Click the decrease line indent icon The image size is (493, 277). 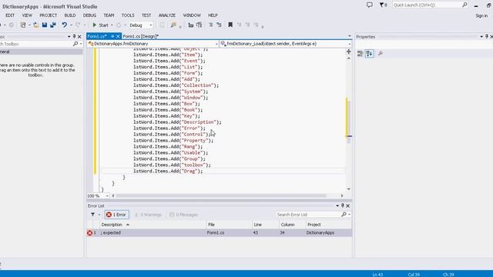tap(190, 25)
